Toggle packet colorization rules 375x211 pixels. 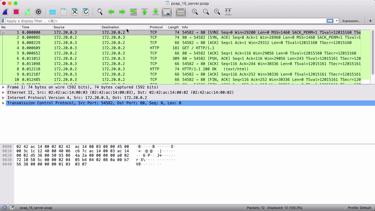(181, 12)
